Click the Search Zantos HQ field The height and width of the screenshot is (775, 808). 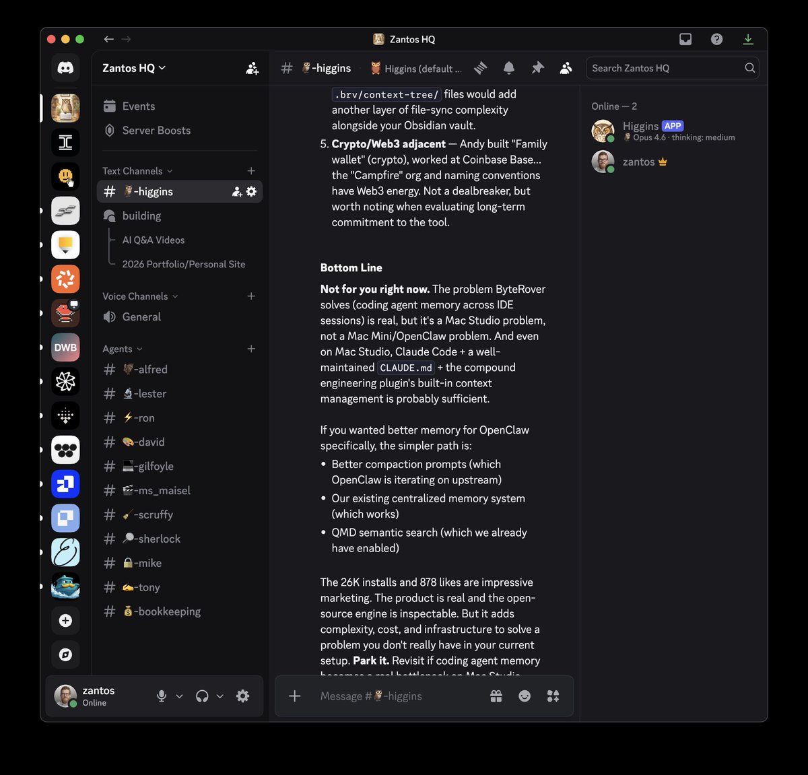[673, 68]
